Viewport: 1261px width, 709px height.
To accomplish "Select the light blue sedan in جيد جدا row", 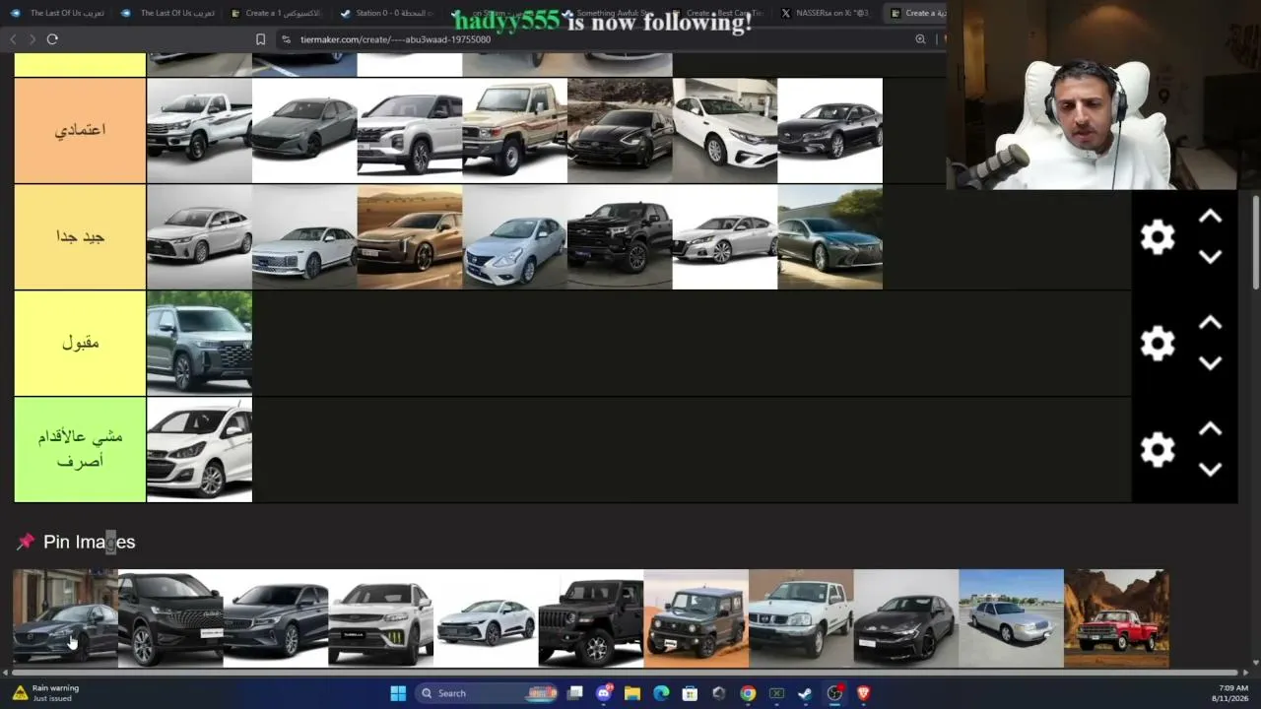I will click(x=514, y=237).
